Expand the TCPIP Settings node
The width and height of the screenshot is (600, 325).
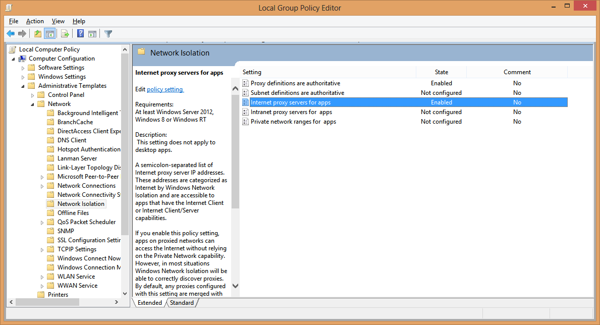(x=42, y=250)
